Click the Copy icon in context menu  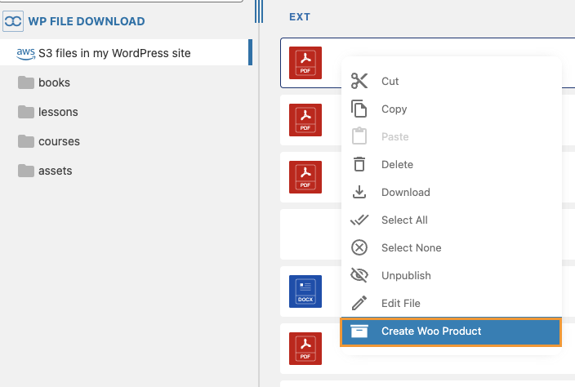coord(359,109)
